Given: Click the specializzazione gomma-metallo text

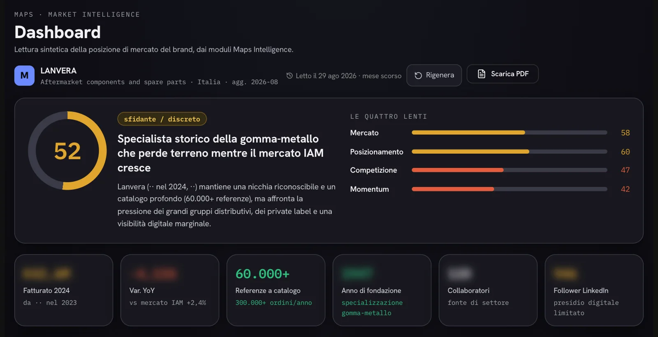Looking at the screenshot, I should pyautogui.click(x=372, y=308).
